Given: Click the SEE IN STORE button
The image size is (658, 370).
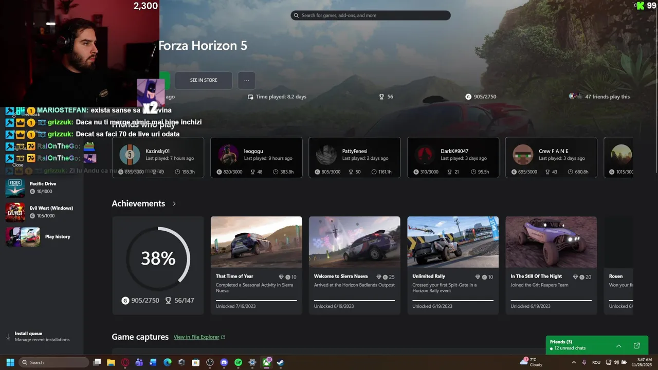Looking at the screenshot, I should coord(204,80).
